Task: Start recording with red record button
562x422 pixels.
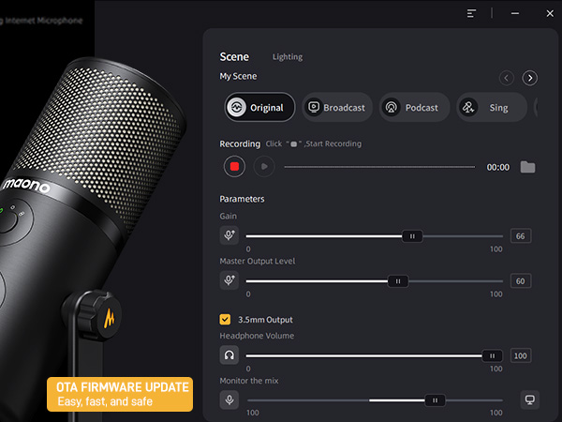Action: pos(234,167)
